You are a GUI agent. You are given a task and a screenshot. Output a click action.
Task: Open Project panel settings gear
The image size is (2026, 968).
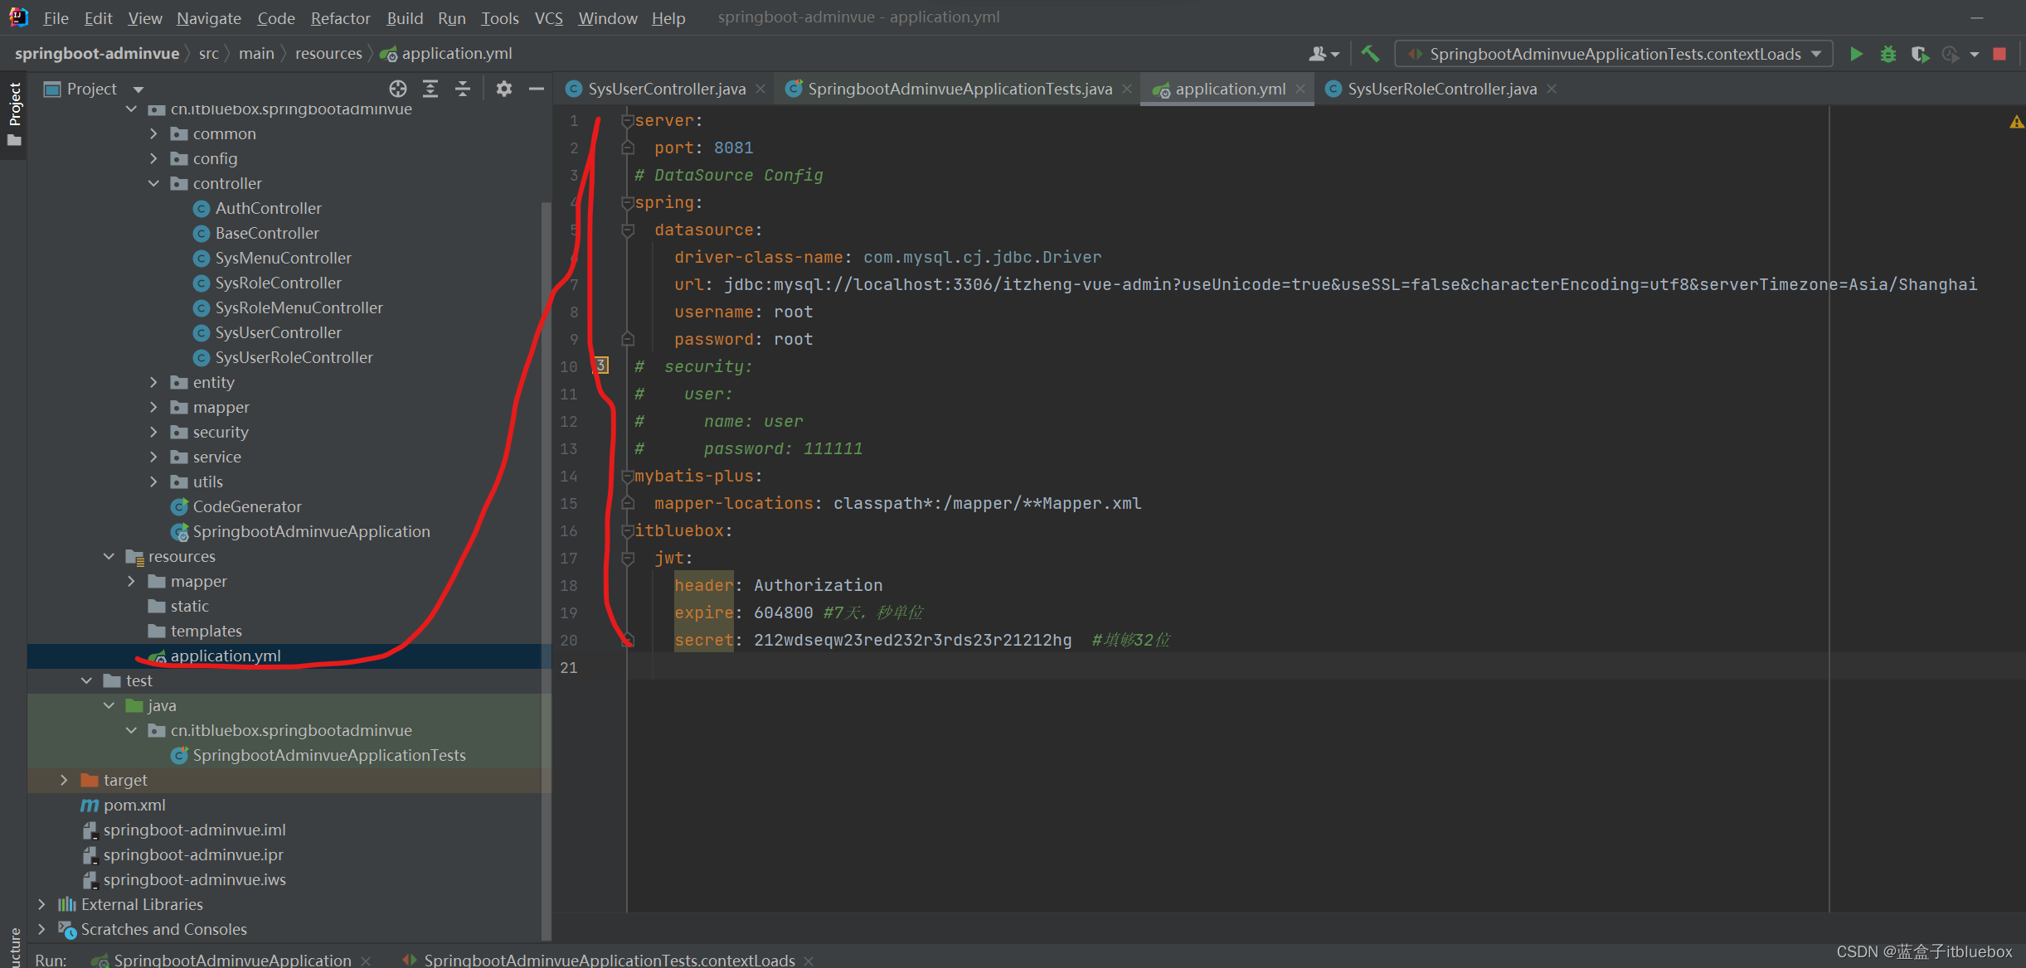click(503, 89)
